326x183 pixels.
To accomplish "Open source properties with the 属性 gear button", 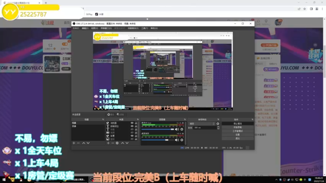I will coord(110,115).
